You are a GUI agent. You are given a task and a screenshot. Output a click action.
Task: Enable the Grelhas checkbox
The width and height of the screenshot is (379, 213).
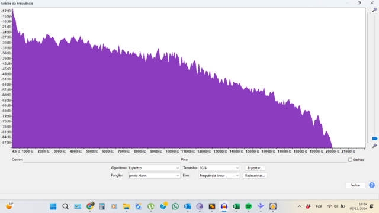[350, 160]
